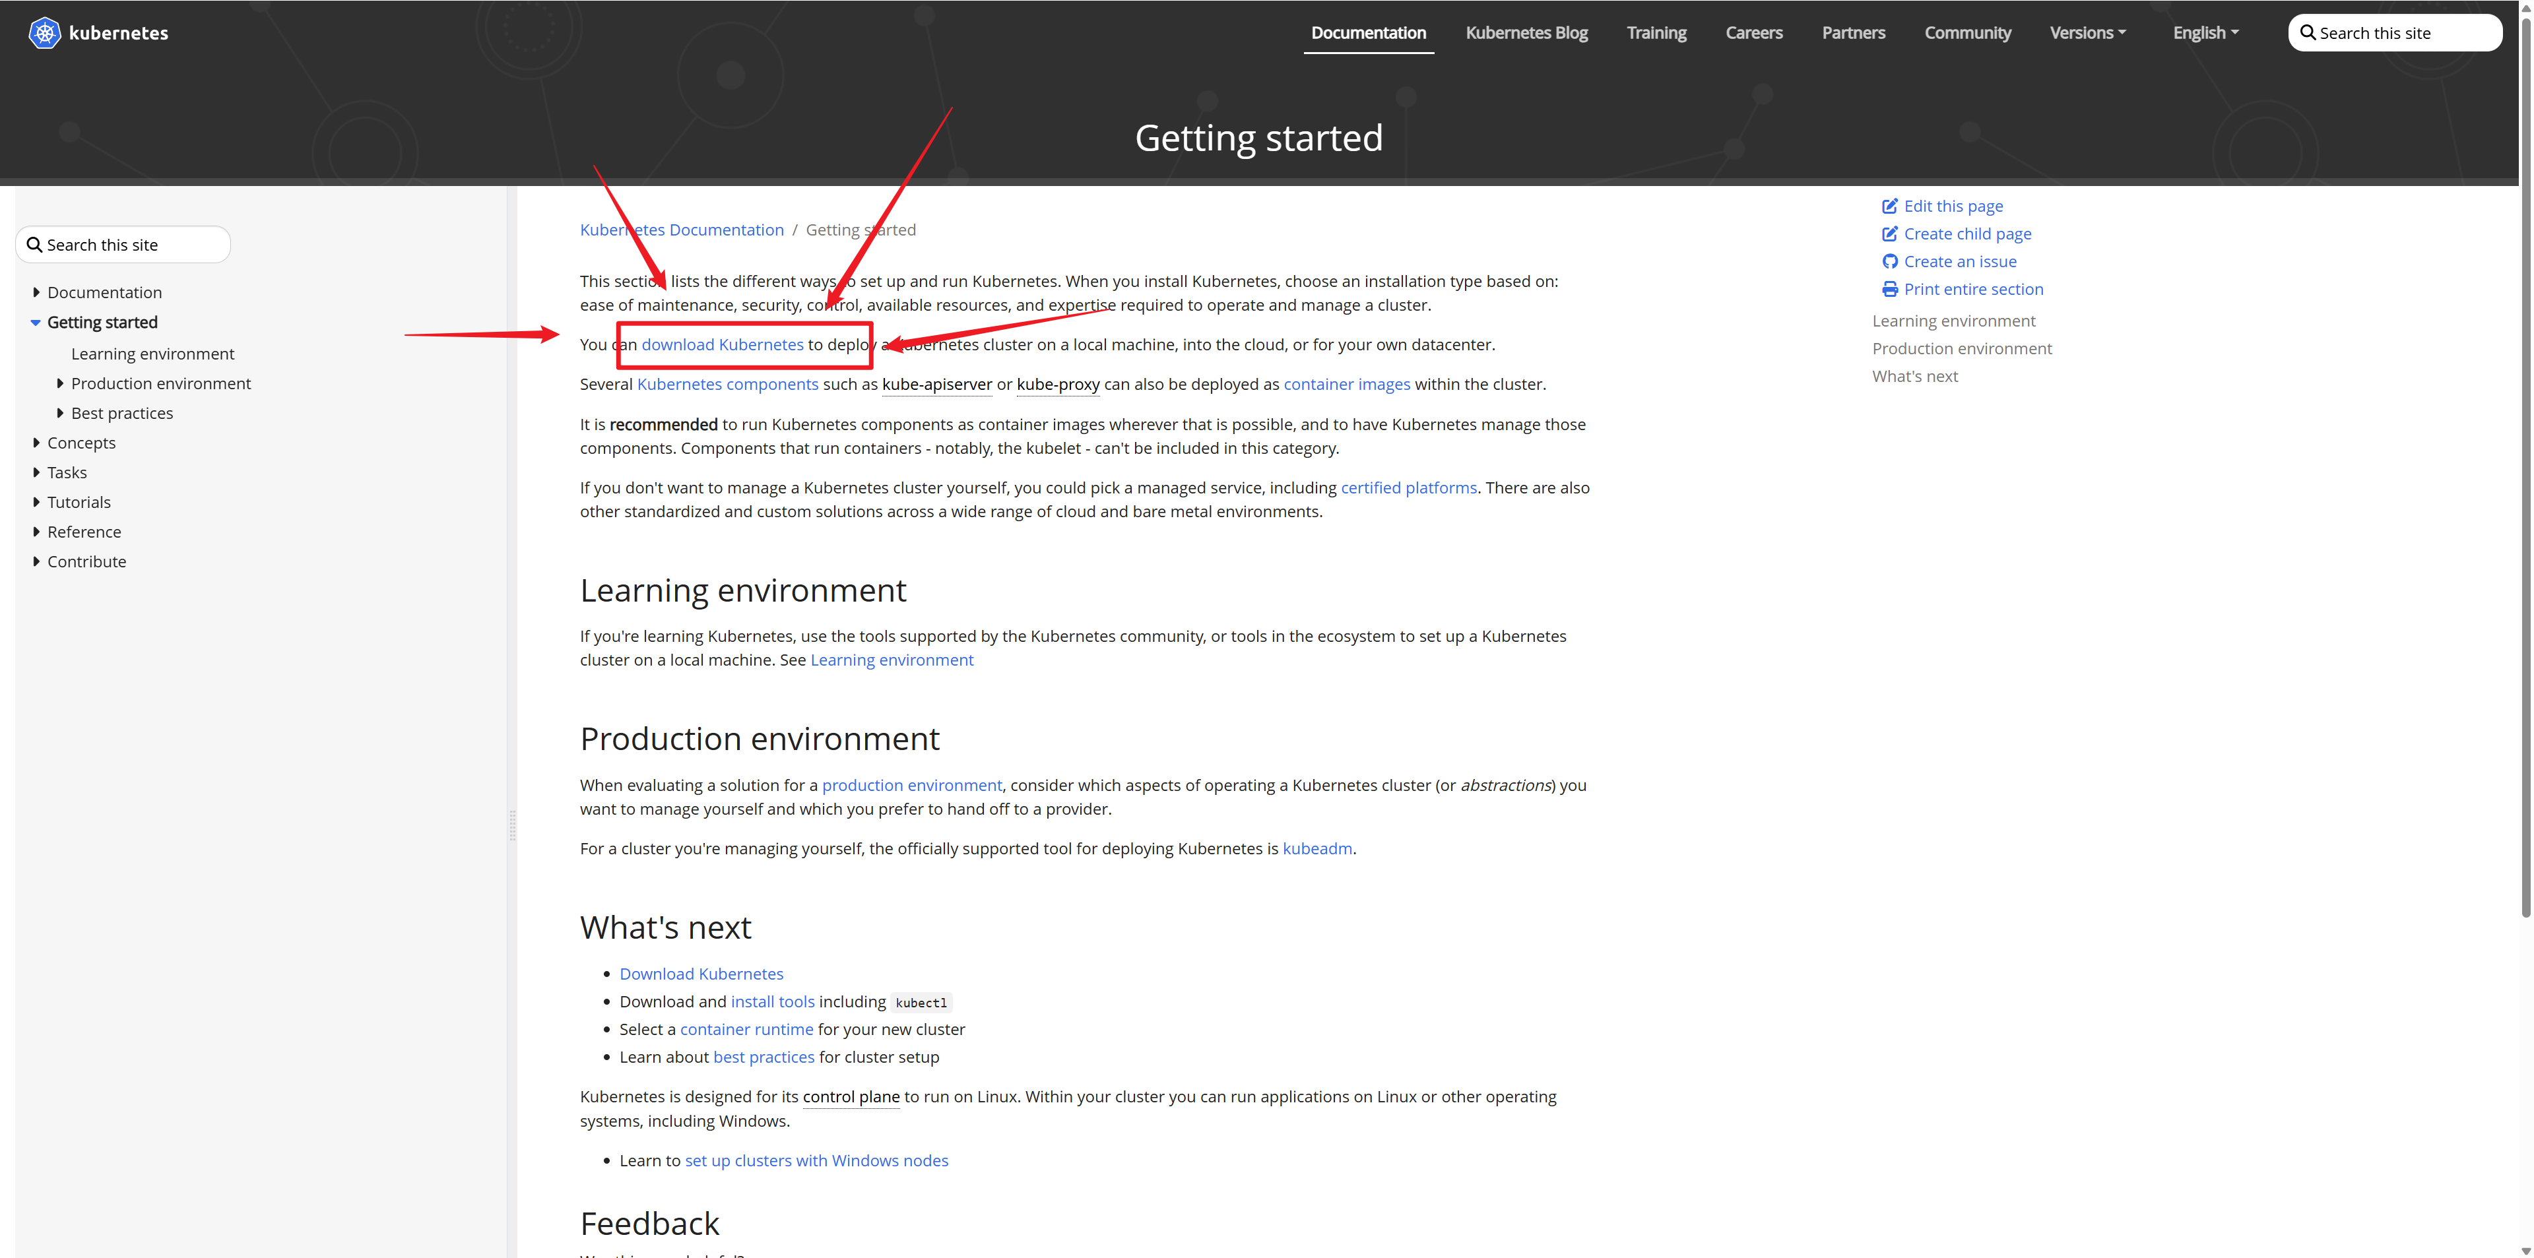The height and width of the screenshot is (1258, 2534).
Task: Open the best practices inline link
Action: point(763,1057)
